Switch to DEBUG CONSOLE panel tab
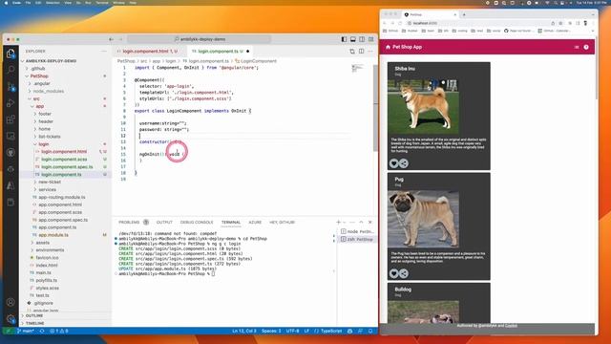This screenshot has height=344, width=611. [197, 223]
